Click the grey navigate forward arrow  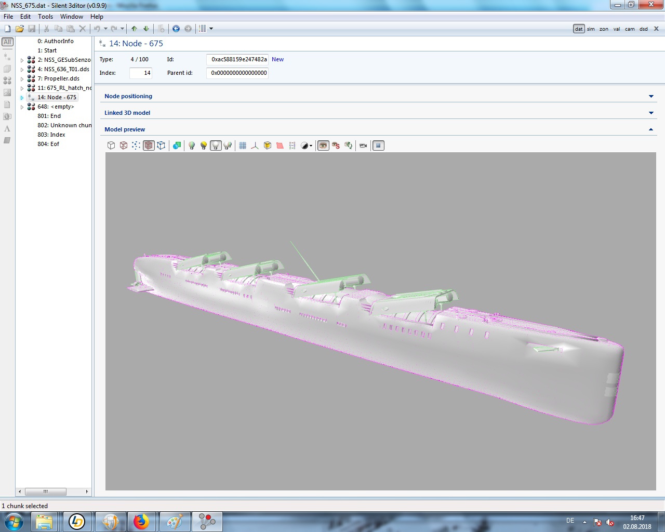point(188,29)
